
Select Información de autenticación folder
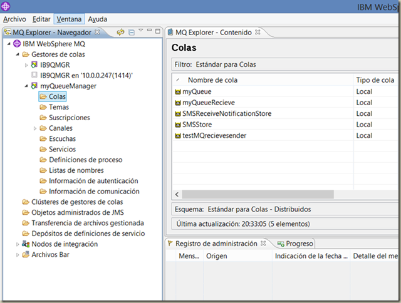(x=89, y=181)
